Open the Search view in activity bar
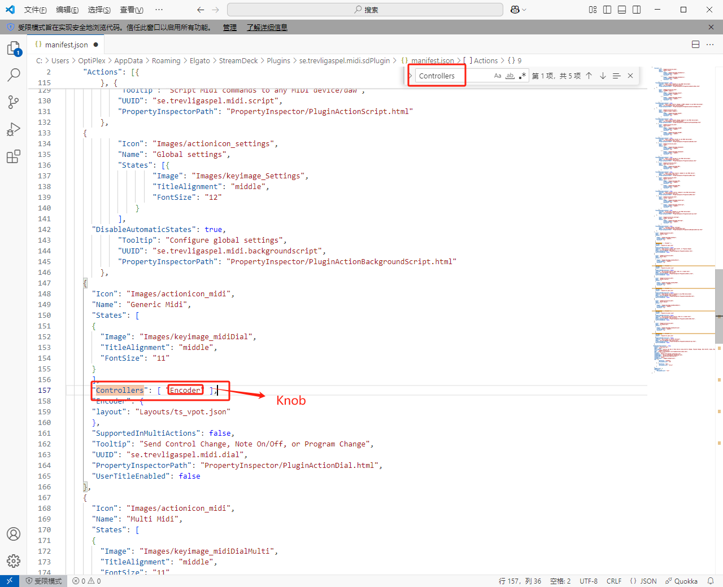This screenshot has width=723, height=587. coord(14,75)
